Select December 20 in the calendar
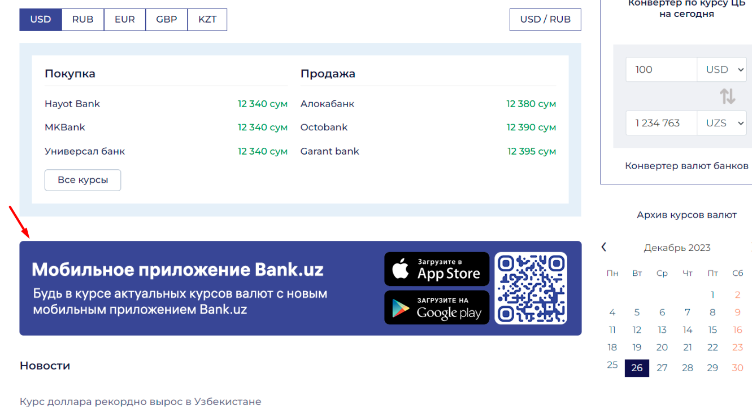752x414 pixels. (662, 347)
